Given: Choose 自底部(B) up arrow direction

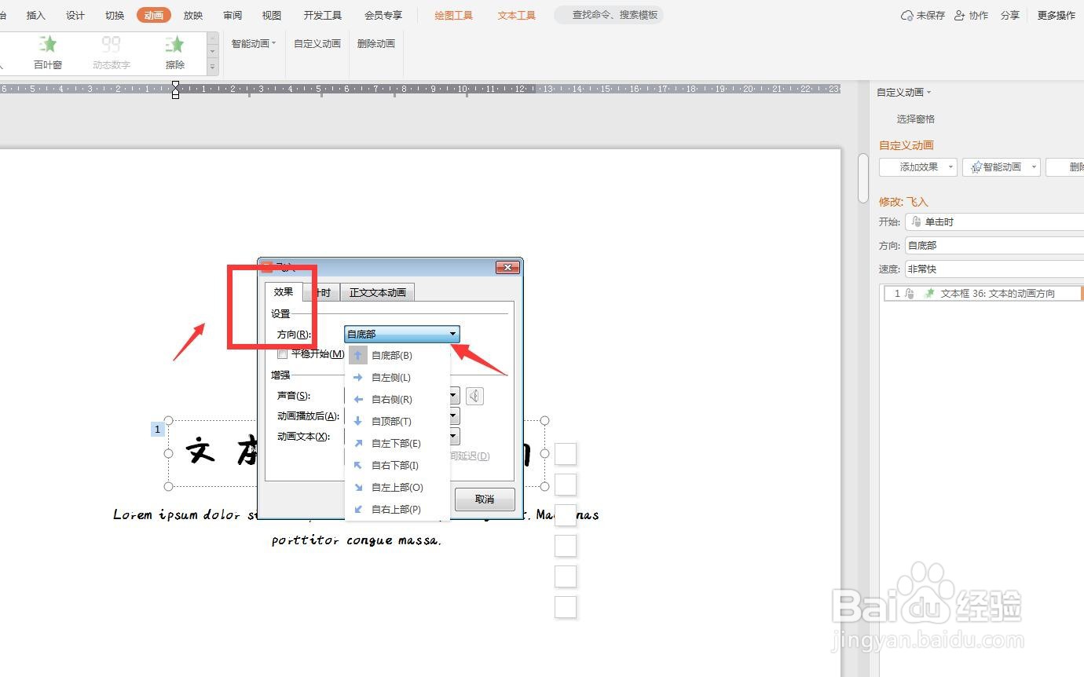Looking at the screenshot, I should (397, 356).
